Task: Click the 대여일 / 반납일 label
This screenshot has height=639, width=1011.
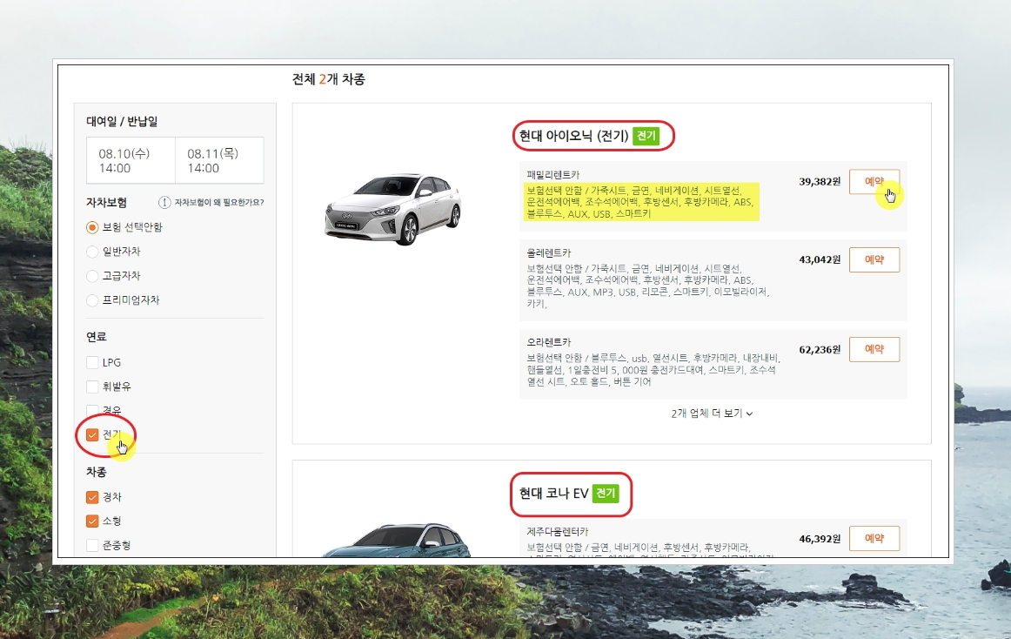Action: [x=122, y=121]
